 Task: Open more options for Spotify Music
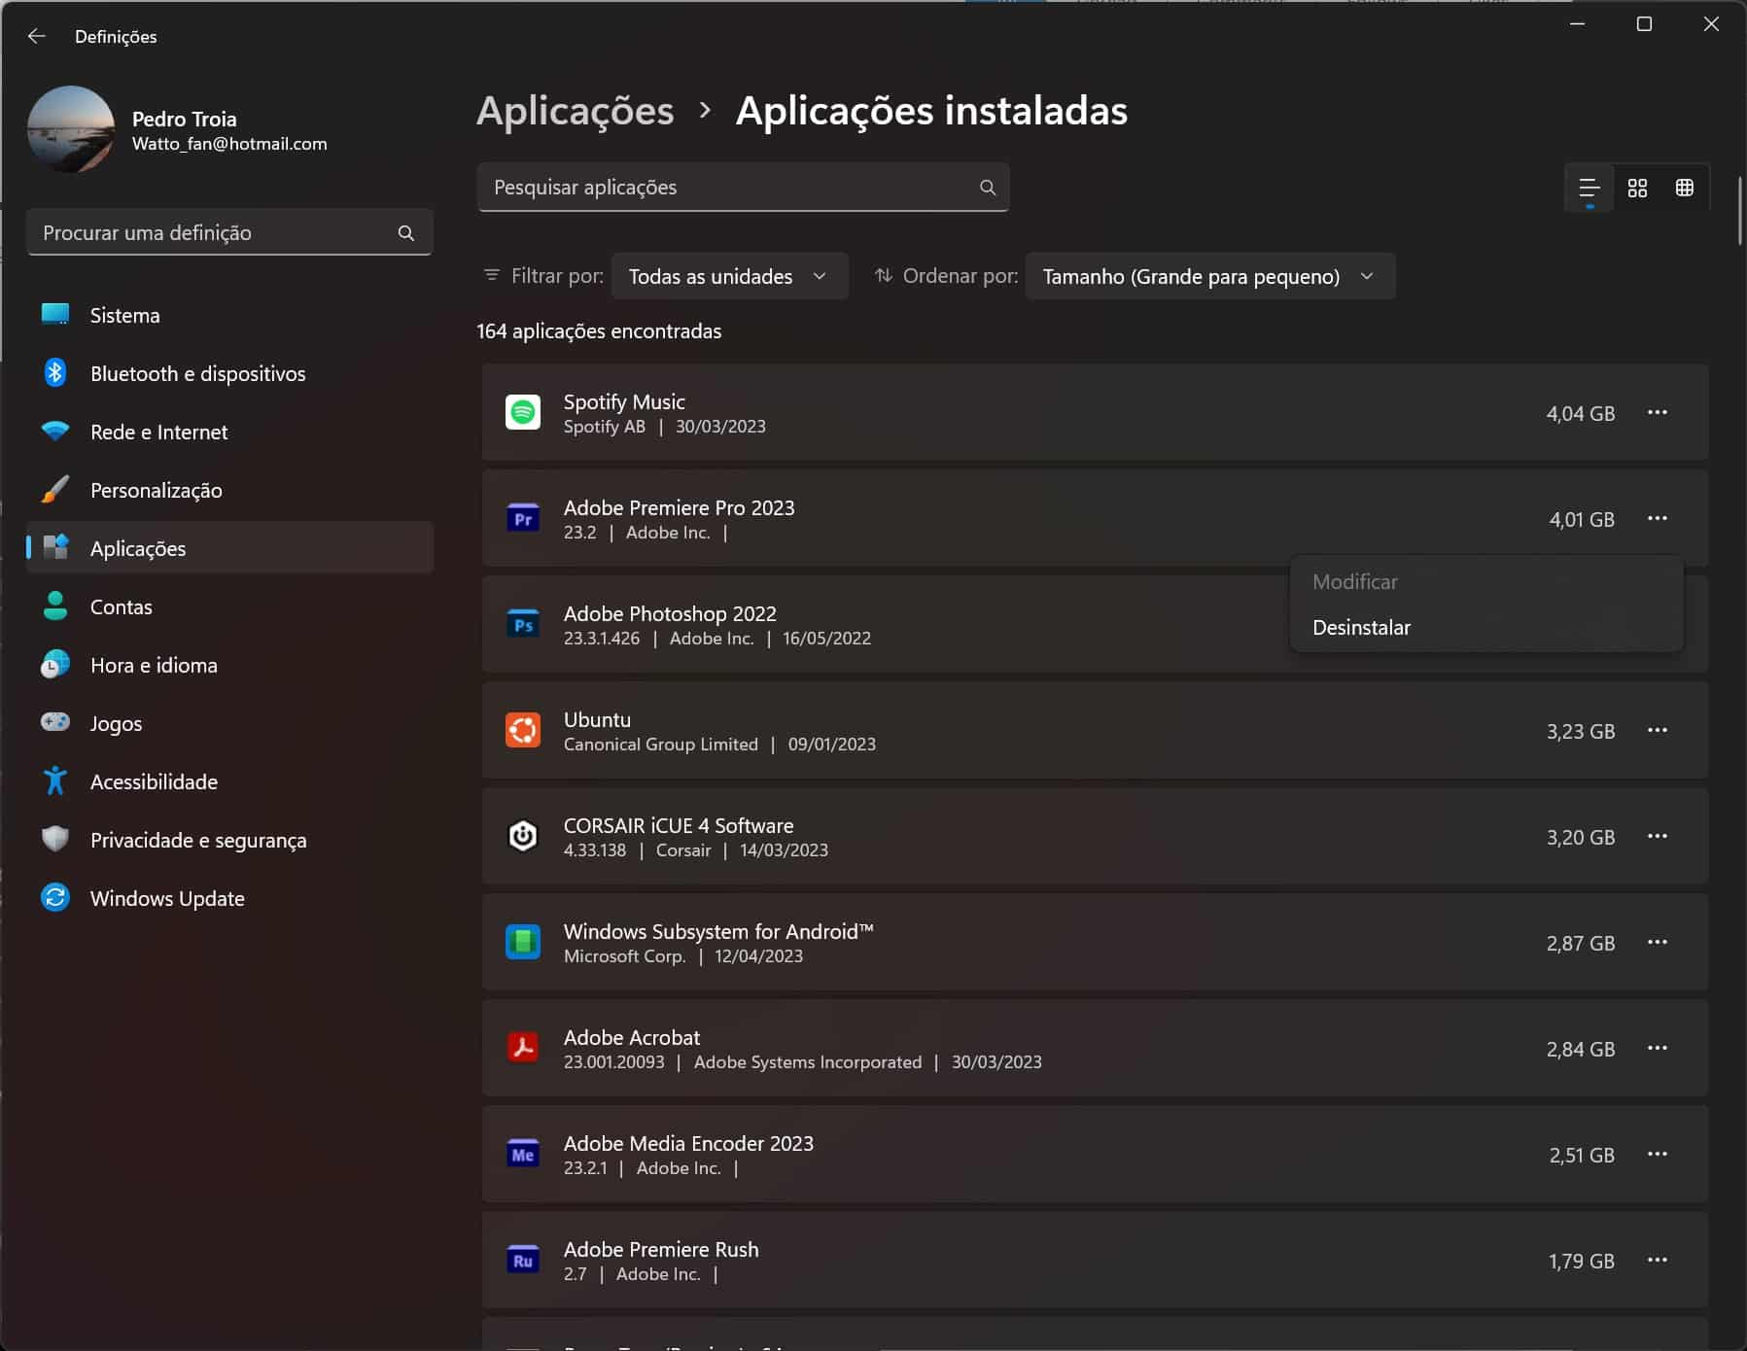[x=1657, y=413]
